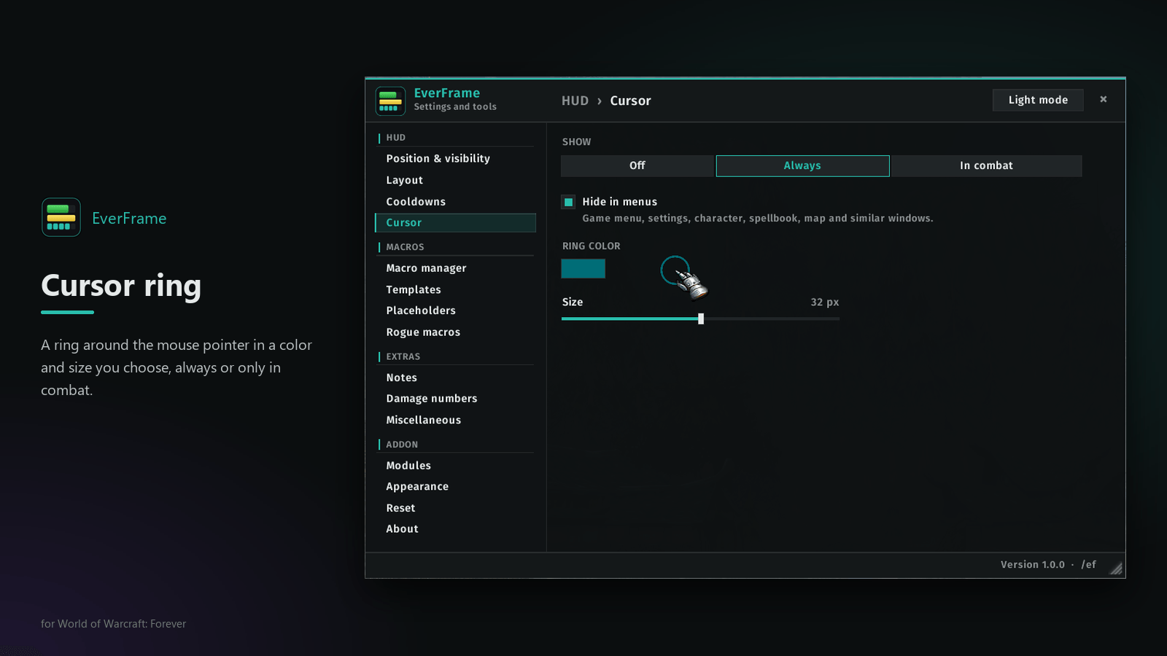Click the HUD breadcrumb link
Image resolution: width=1167 pixels, height=656 pixels.
click(575, 101)
